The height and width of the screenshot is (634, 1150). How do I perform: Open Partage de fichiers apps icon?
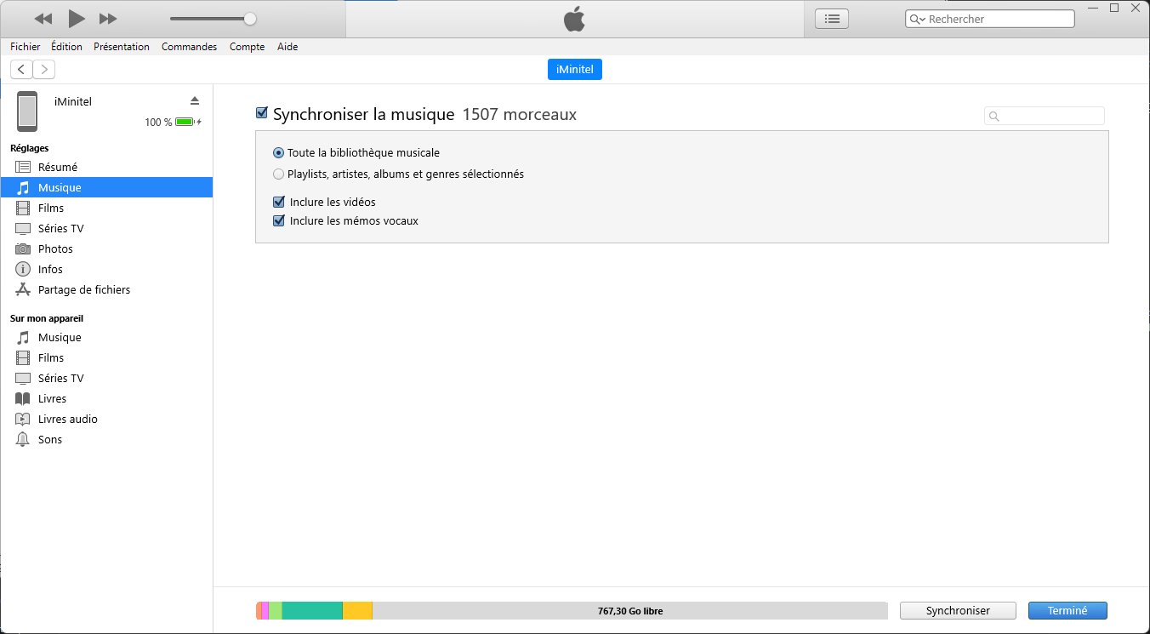tap(23, 289)
